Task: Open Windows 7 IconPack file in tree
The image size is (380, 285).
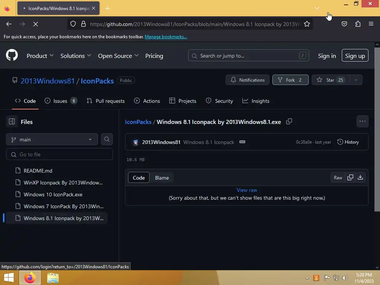Action: (x=63, y=206)
